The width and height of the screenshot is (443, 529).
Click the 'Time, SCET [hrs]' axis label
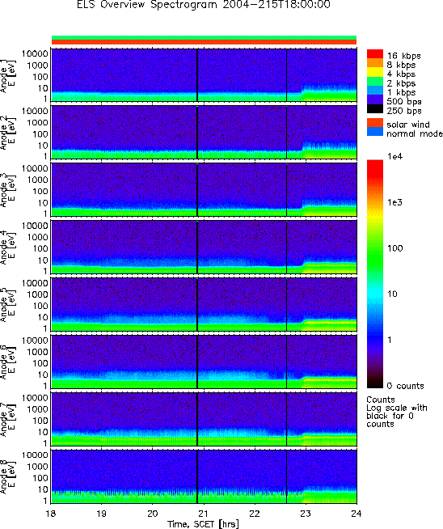click(x=203, y=524)
